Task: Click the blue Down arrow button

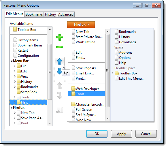Action: pos(59,71)
